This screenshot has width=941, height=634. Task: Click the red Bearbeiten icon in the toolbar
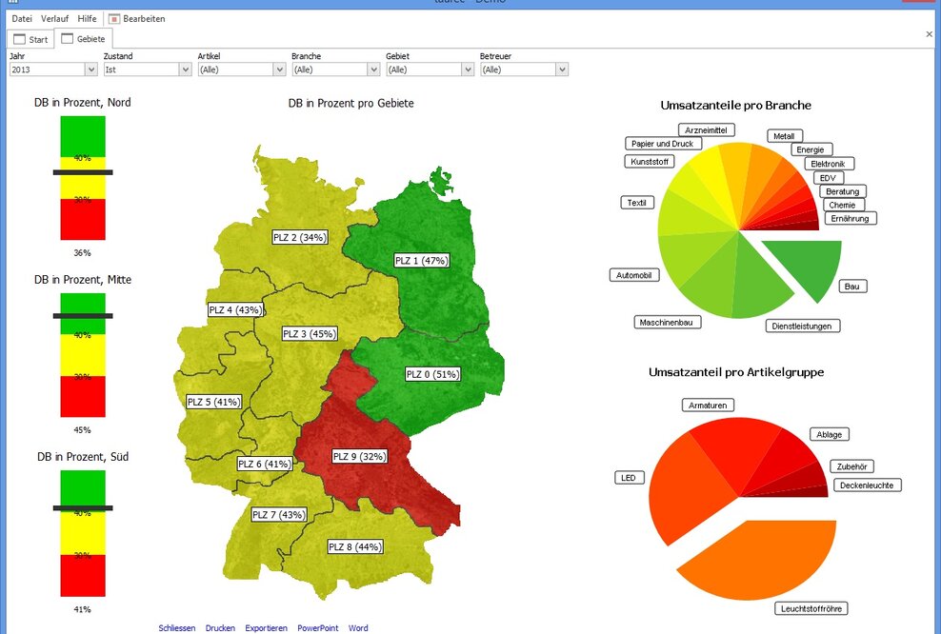point(113,18)
